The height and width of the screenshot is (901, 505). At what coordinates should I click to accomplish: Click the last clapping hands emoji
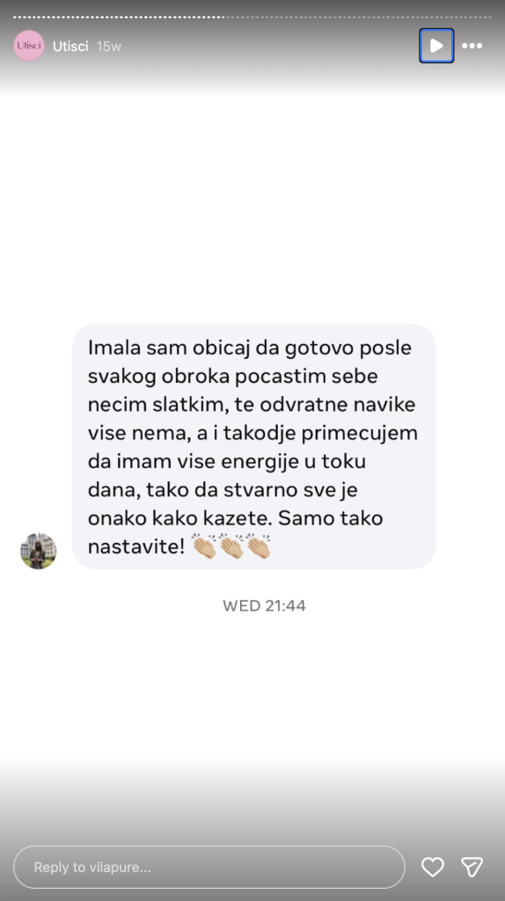click(x=260, y=546)
